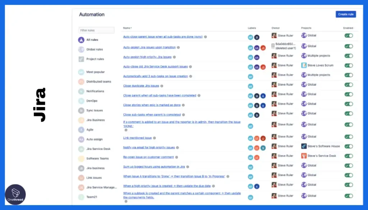Click the DevOps label icon

pos(81,101)
